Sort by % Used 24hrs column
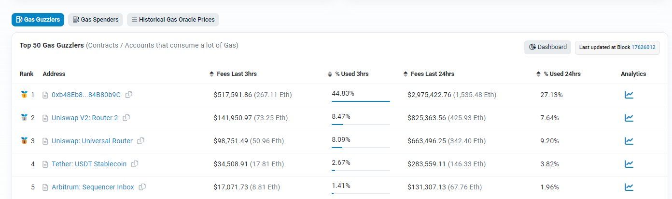Viewport: 672px width, 199px height. [559, 74]
